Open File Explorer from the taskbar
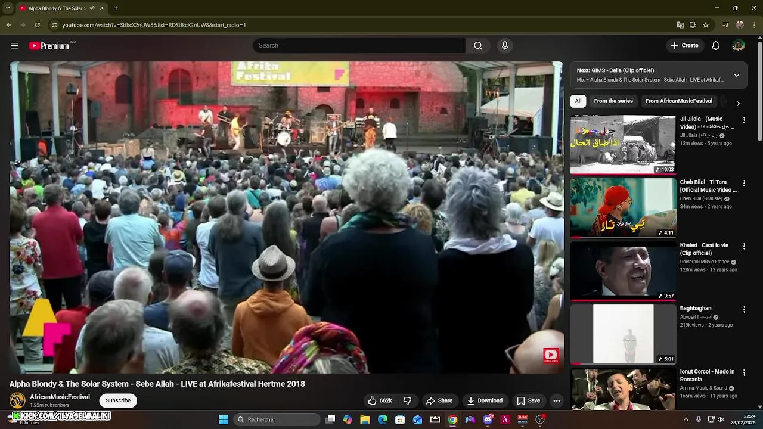 click(365, 419)
